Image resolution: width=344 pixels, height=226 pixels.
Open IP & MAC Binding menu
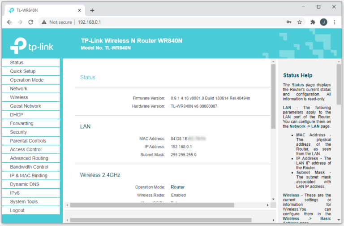tap(31, 175)
